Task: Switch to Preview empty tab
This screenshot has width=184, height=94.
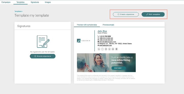Action: (x=108, y=25)
